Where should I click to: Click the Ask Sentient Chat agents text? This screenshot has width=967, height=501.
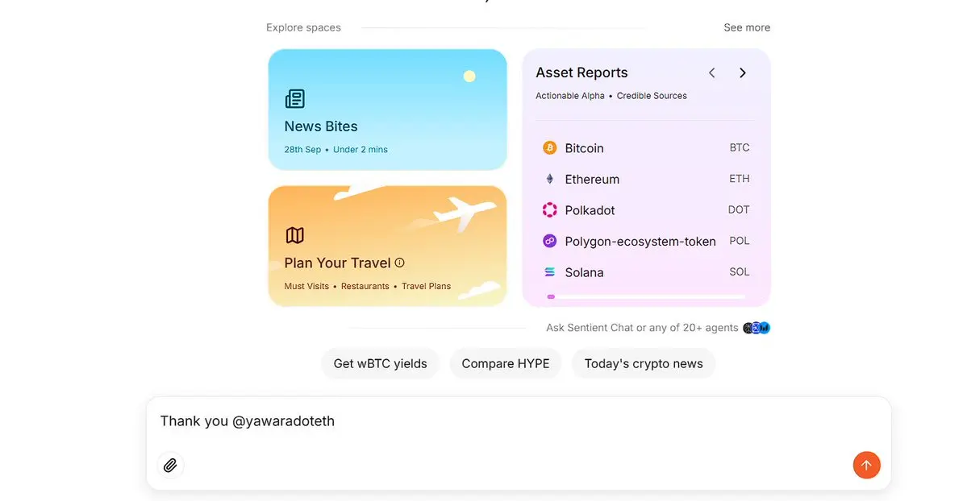642,328
